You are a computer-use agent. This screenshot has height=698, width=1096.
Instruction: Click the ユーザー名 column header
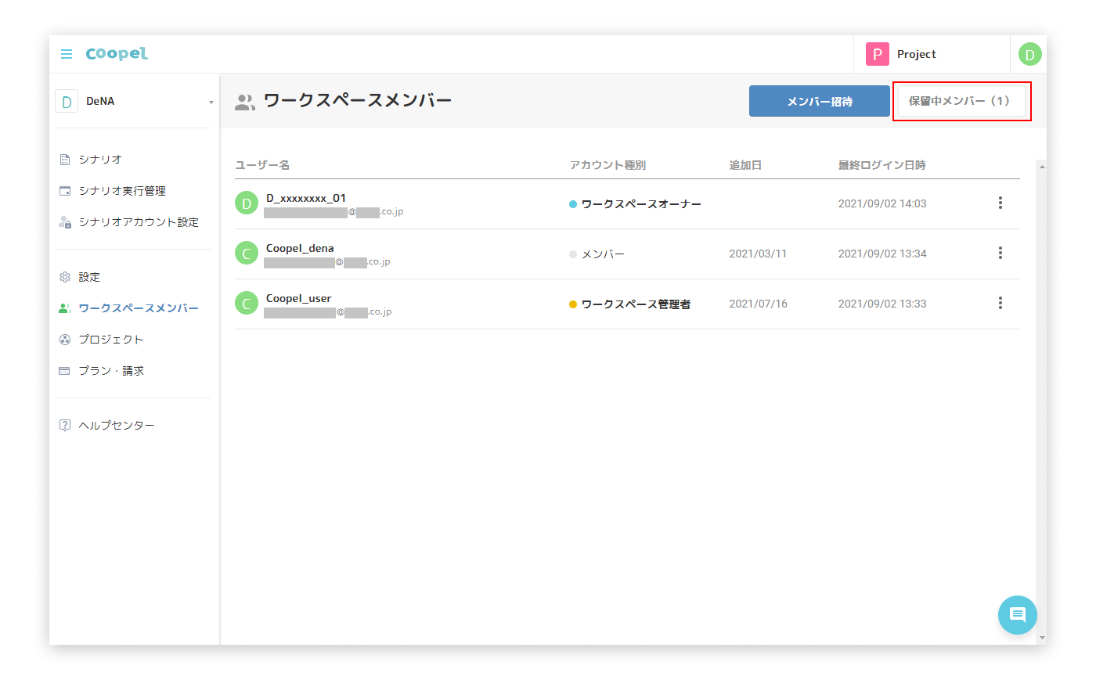point(262,165)
